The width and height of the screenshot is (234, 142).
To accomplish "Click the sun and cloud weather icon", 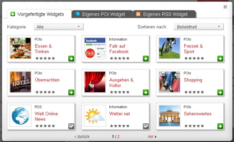I will (95, 116).
